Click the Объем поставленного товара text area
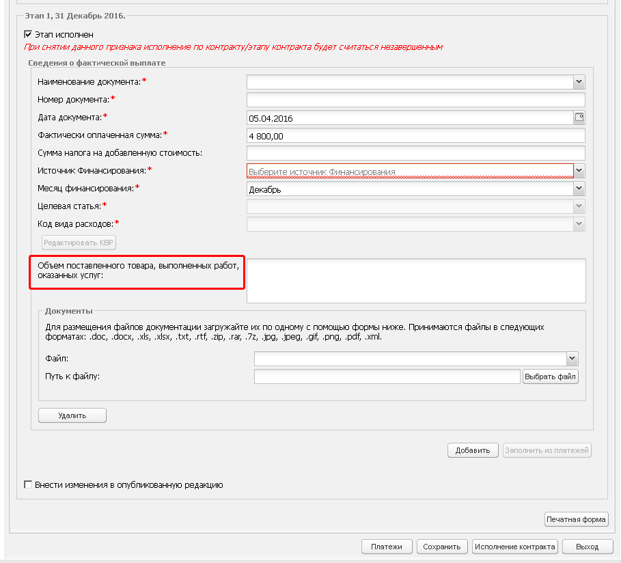 click(x=416, y=281)
